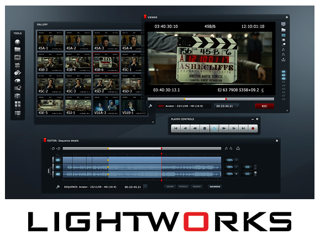Click the red REC button in Viewer
This screenshot has height=239, width=320.
pyautogui.click(x=264, y=106)
